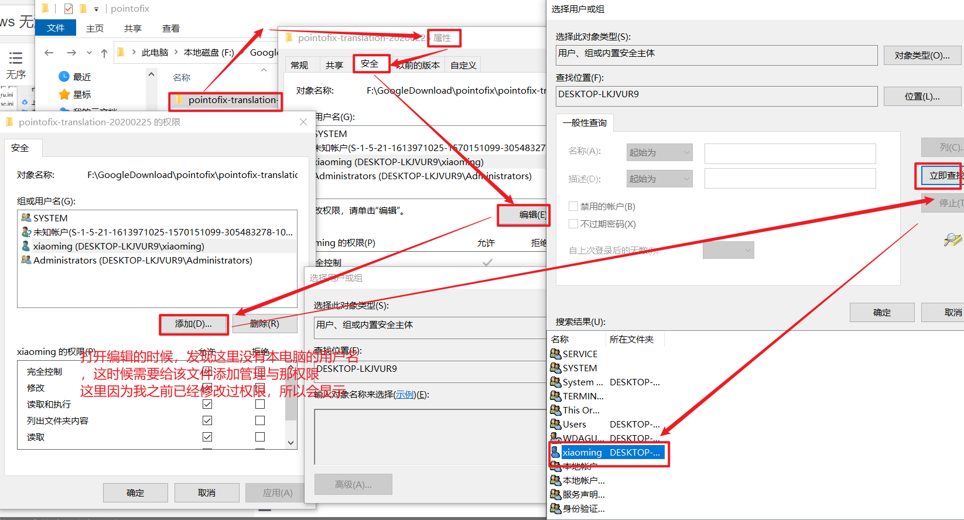Click the xiaoming user icon in permissions list
Screen dimensions: 964x520
click(26, 246)
